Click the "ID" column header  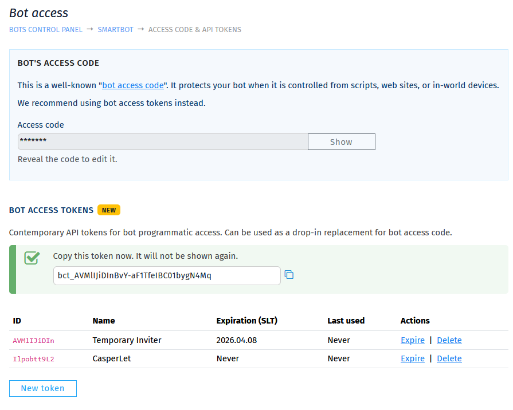(17, 321)
